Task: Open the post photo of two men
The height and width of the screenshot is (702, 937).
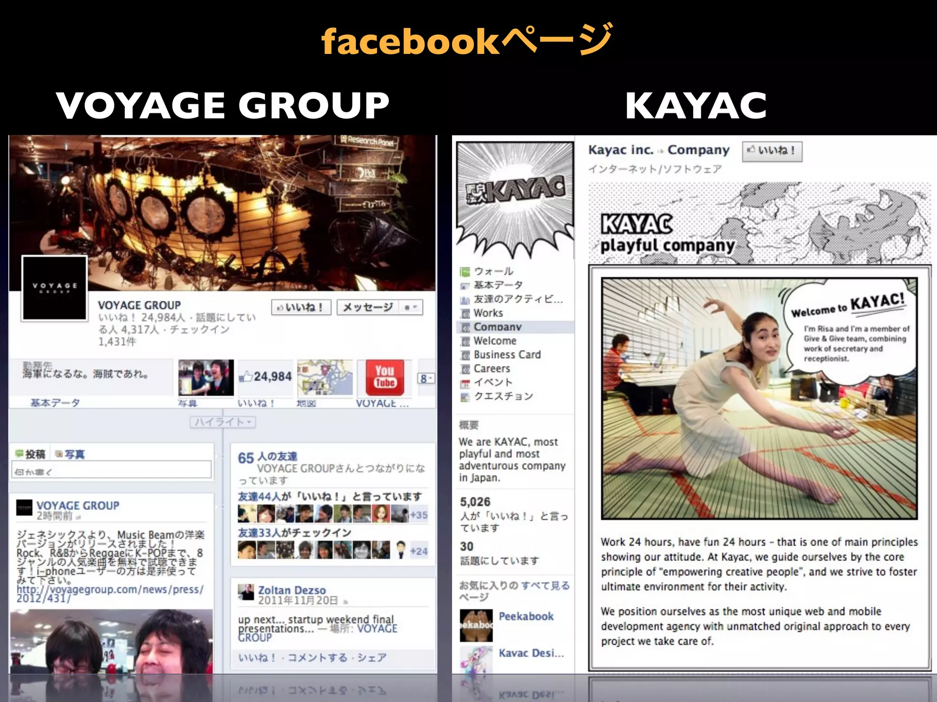Action: point(112,641)
